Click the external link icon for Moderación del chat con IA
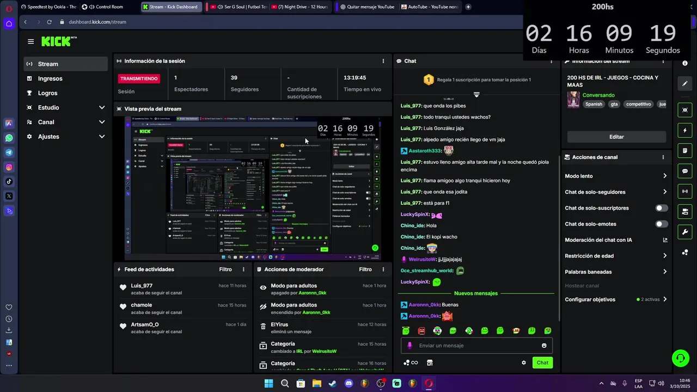 coord(665,240)
